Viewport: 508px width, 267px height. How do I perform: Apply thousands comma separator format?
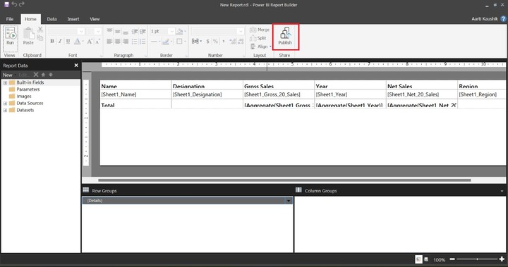coord(224,42)
